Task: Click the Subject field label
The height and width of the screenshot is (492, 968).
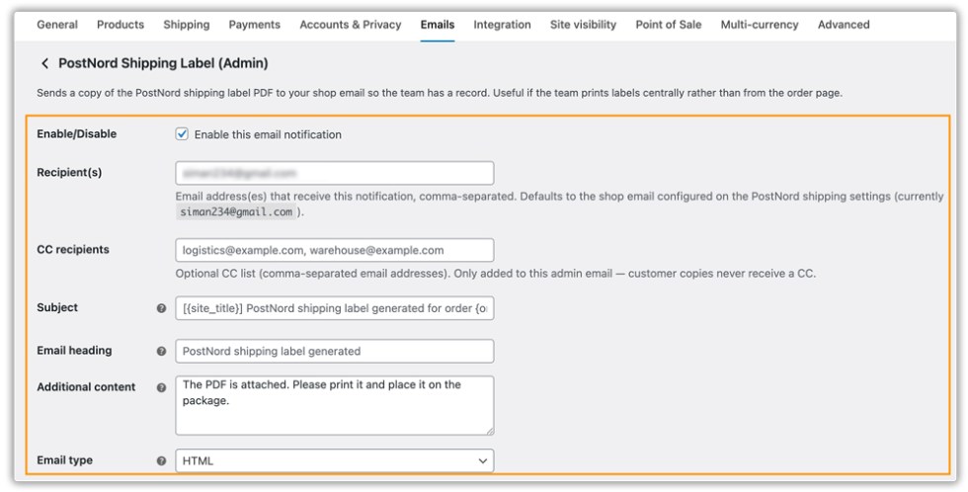Action: [x=57, y=307]
